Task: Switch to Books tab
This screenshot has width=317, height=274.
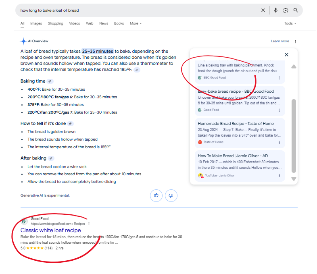Action: (x=119, y=23)
